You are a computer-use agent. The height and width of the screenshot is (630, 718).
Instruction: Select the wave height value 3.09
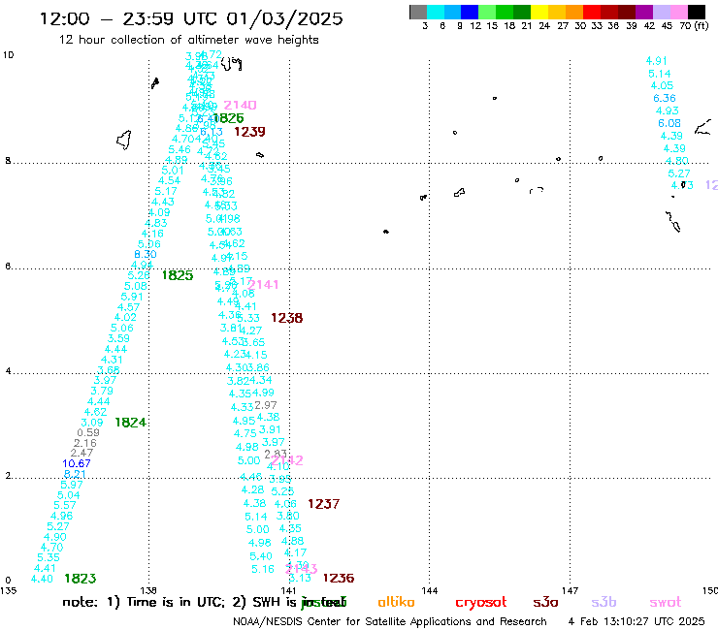coord(92,423)
